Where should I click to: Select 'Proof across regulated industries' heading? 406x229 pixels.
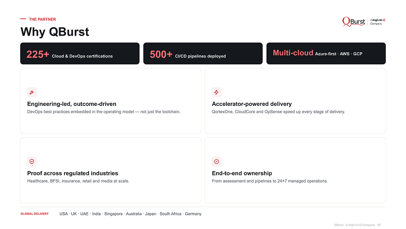(x=72, y=173)
